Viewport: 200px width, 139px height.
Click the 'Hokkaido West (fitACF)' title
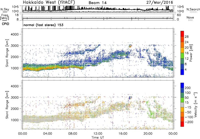(49, 2)
